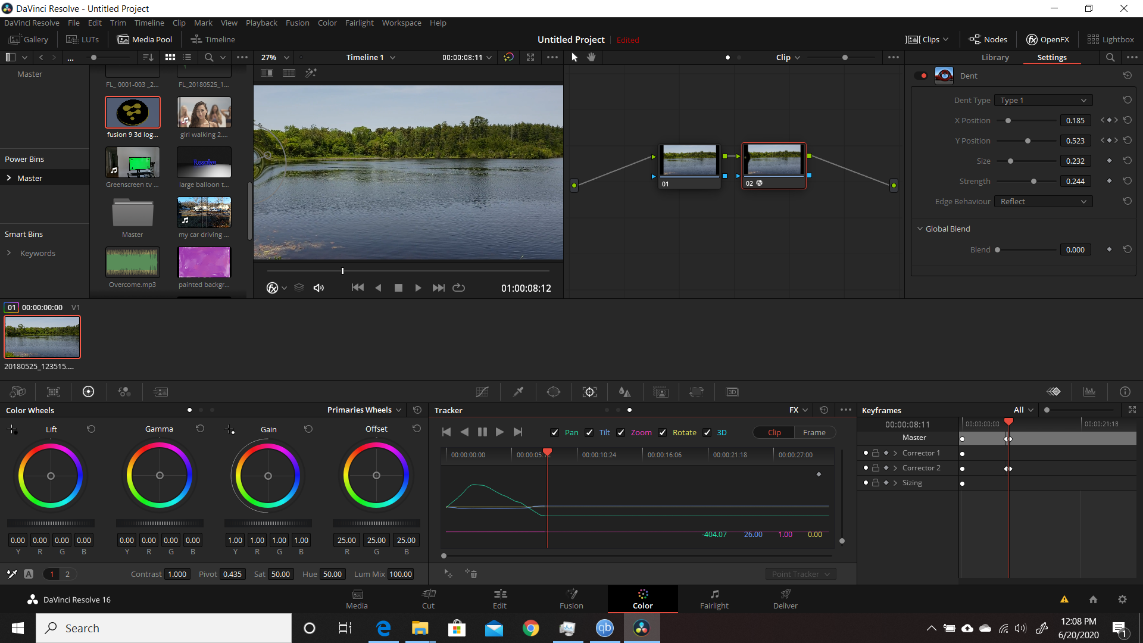Open the Playback menu

(x=261, y=23)
